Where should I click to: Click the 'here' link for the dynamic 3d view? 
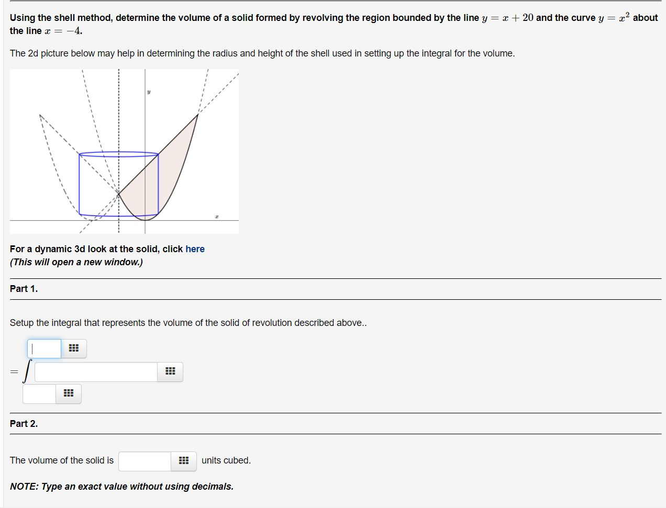[x=194, y=249]
